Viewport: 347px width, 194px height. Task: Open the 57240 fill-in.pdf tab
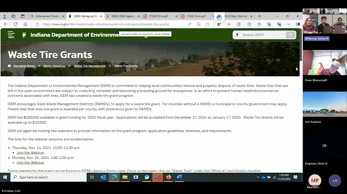pyautogui.click(x=159, y=16)
